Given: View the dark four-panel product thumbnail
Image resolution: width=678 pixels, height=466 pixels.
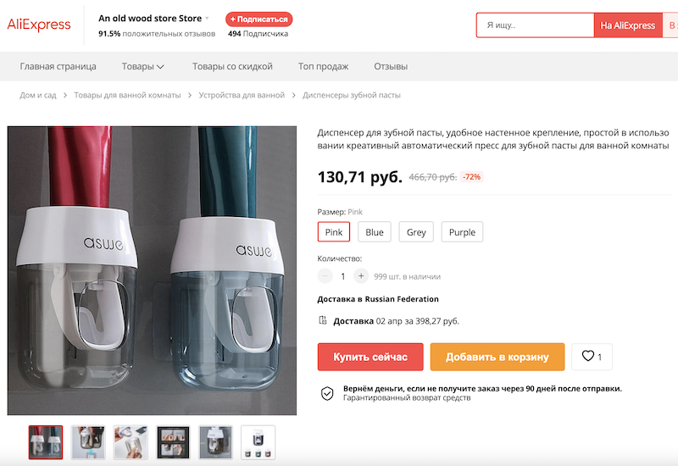Looking at the screenshot, I should 174,442.
